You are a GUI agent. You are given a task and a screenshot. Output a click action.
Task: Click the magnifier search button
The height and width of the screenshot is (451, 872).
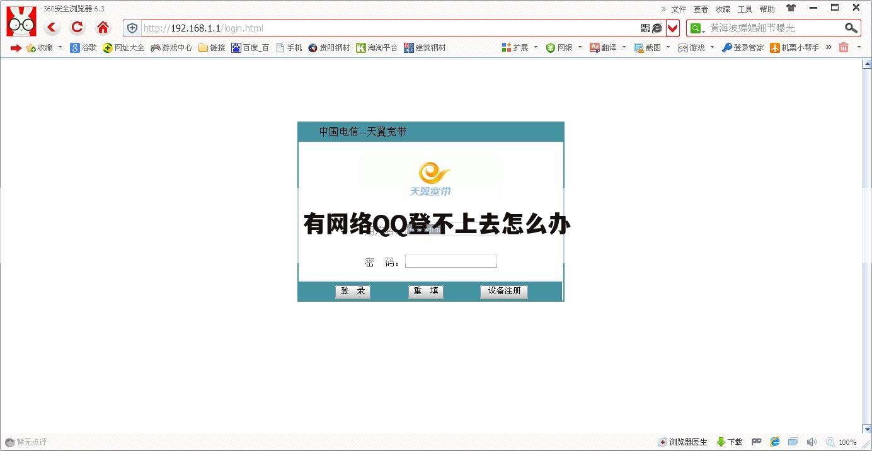click(851, 28)
